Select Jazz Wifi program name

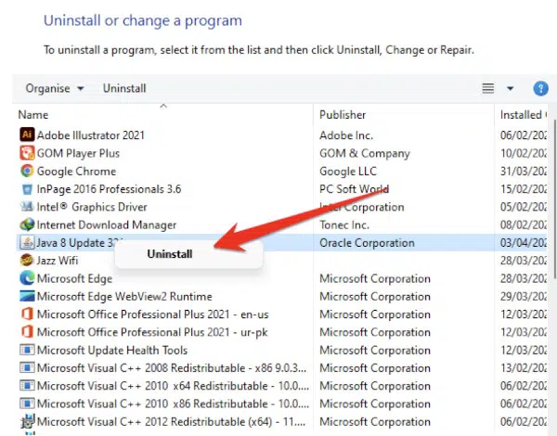[x=58, y=261]
